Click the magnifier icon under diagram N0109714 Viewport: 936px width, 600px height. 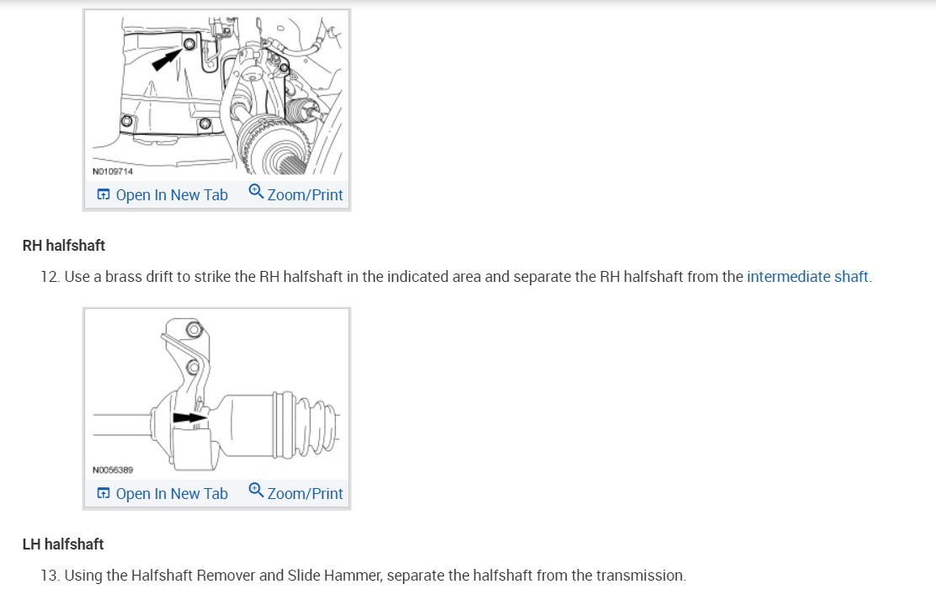pyautogui.click(x=256, y=191)
